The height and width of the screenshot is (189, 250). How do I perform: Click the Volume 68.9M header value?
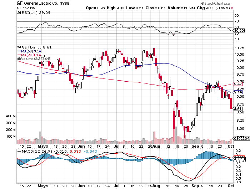click(181, 8)
